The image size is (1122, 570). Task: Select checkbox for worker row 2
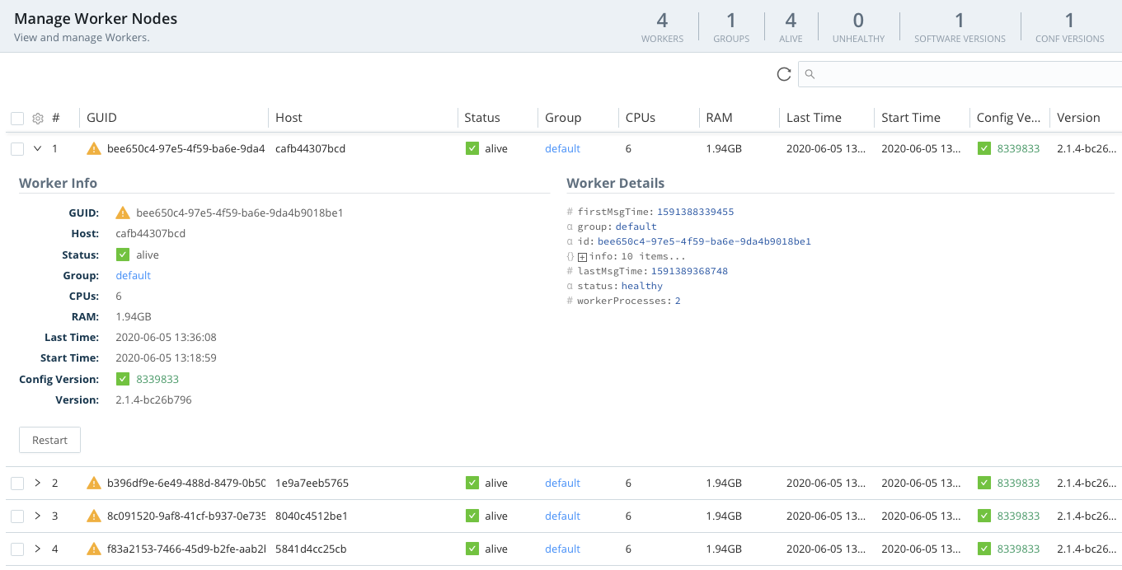click(x=17, y=484)
